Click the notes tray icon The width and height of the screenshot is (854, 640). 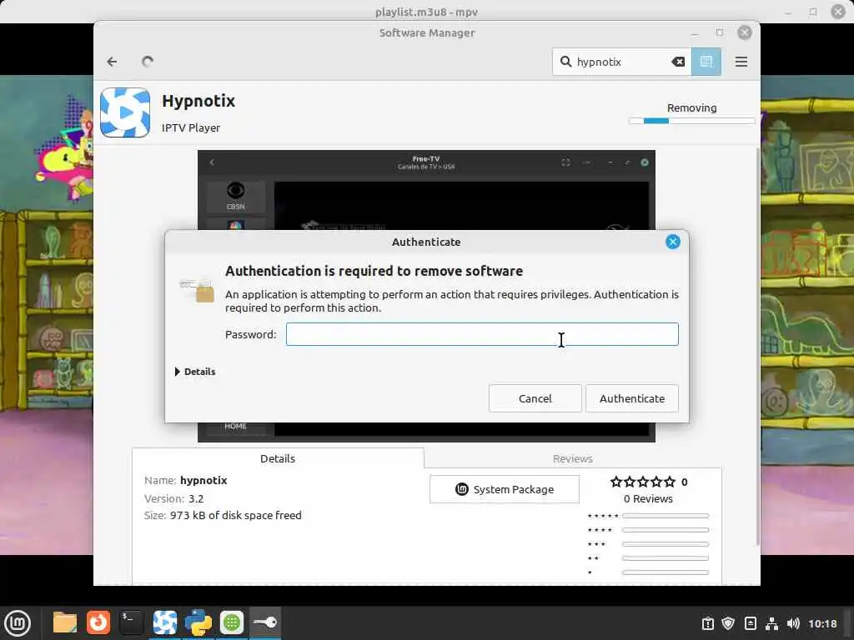tap(750, 623)
